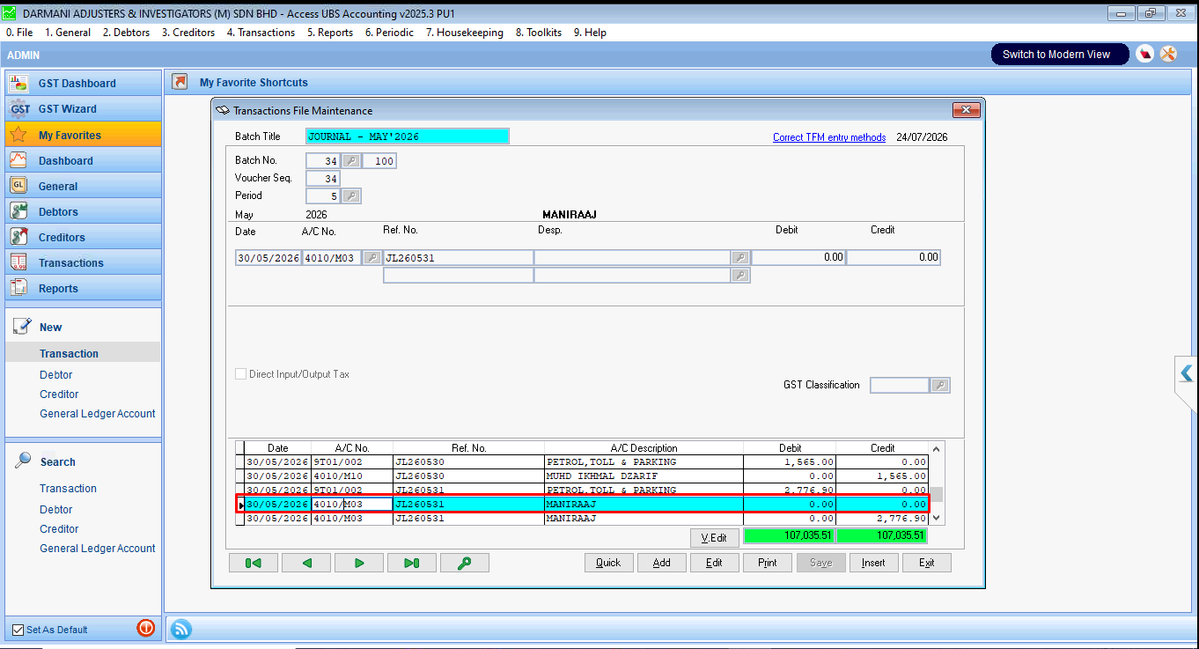This screenshot has height=649, width=1199.
Task: Click Debtor under the Search section
Action: tap(56, 510)
